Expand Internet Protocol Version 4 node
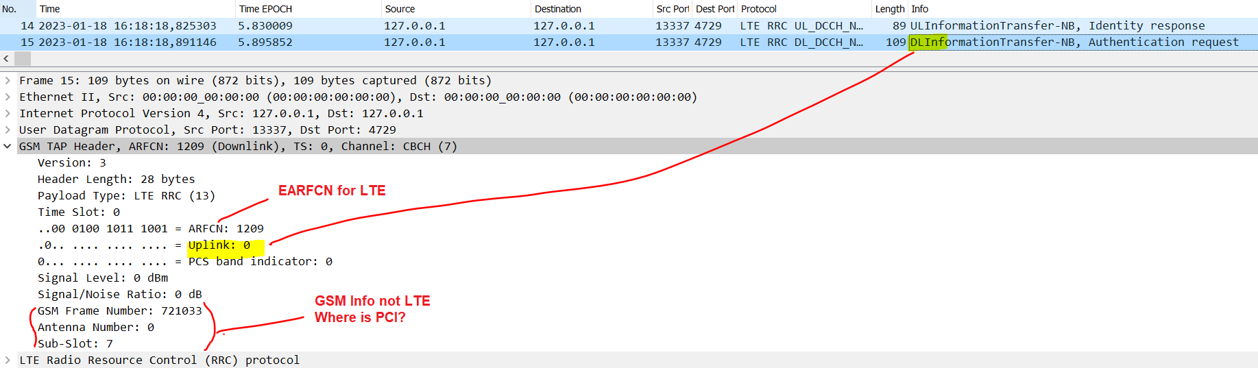 (8, 113)
